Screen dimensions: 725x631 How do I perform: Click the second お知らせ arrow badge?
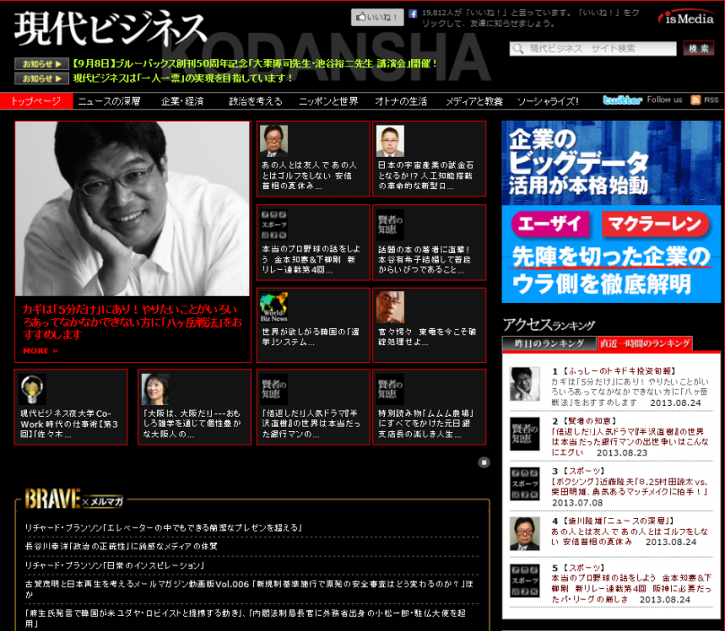click(x=41, y=79)
